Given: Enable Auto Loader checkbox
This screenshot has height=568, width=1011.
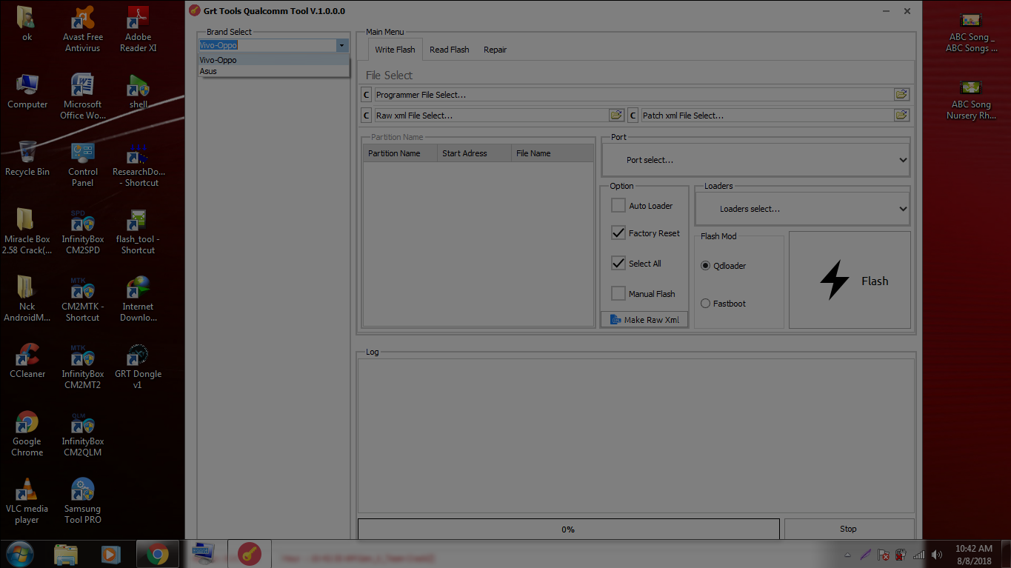Looking at the screenshot, I should pos(618,205).
